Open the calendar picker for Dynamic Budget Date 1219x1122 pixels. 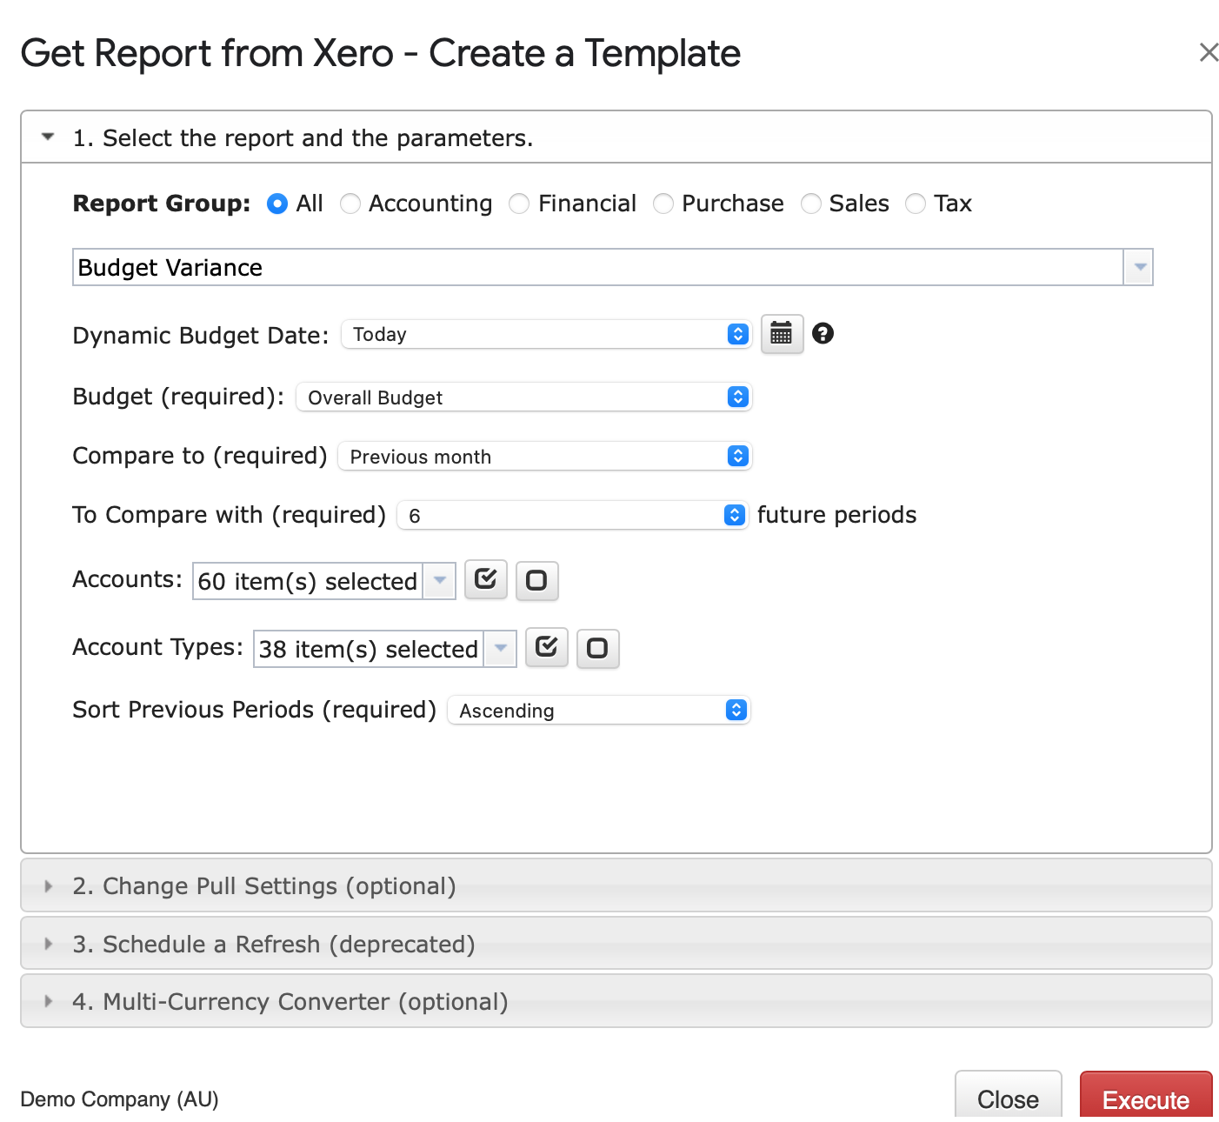pos(782,334)
